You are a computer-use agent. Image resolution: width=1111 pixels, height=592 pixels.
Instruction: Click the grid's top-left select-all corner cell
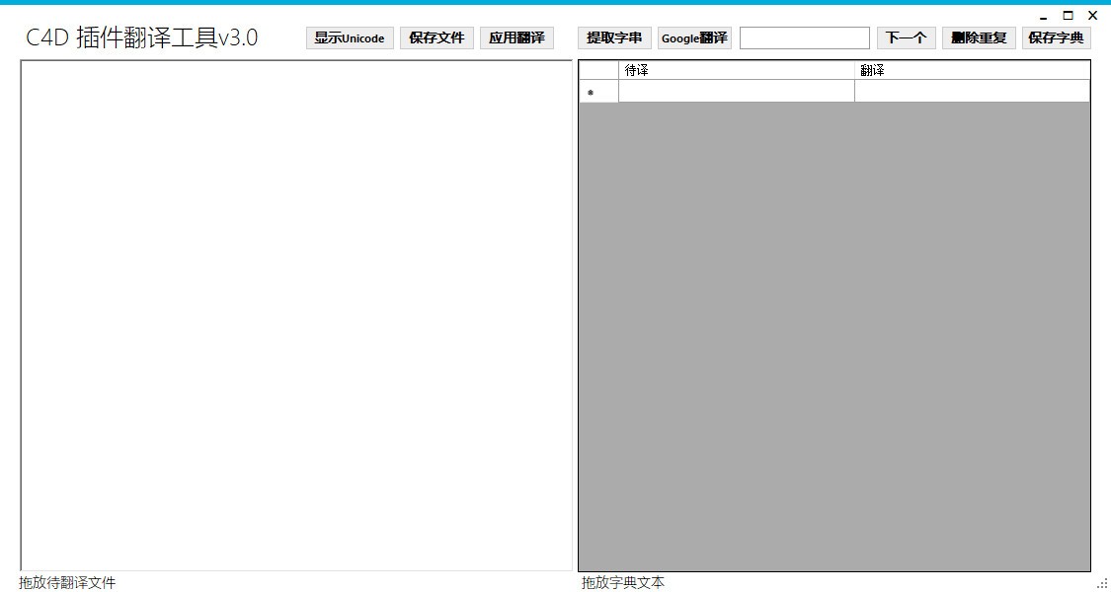(x=598, y=70)
